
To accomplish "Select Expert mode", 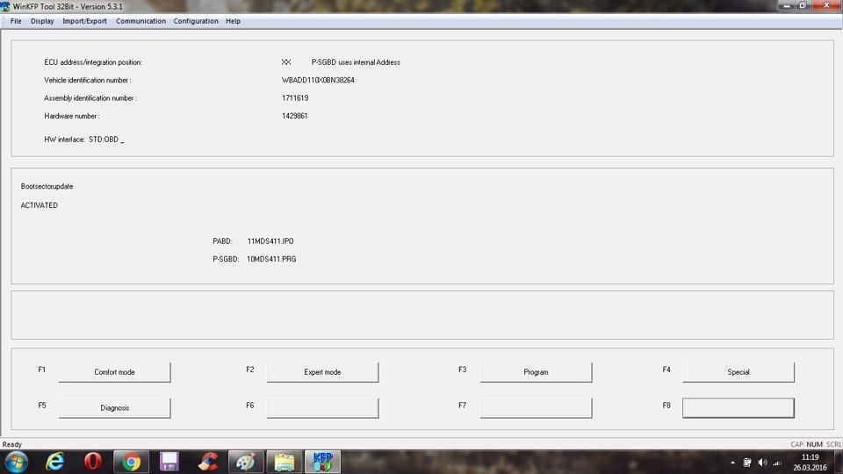I will coord(322,372).
